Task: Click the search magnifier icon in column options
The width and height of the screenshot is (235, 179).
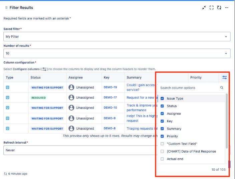Action: click(x=222, y=87)
